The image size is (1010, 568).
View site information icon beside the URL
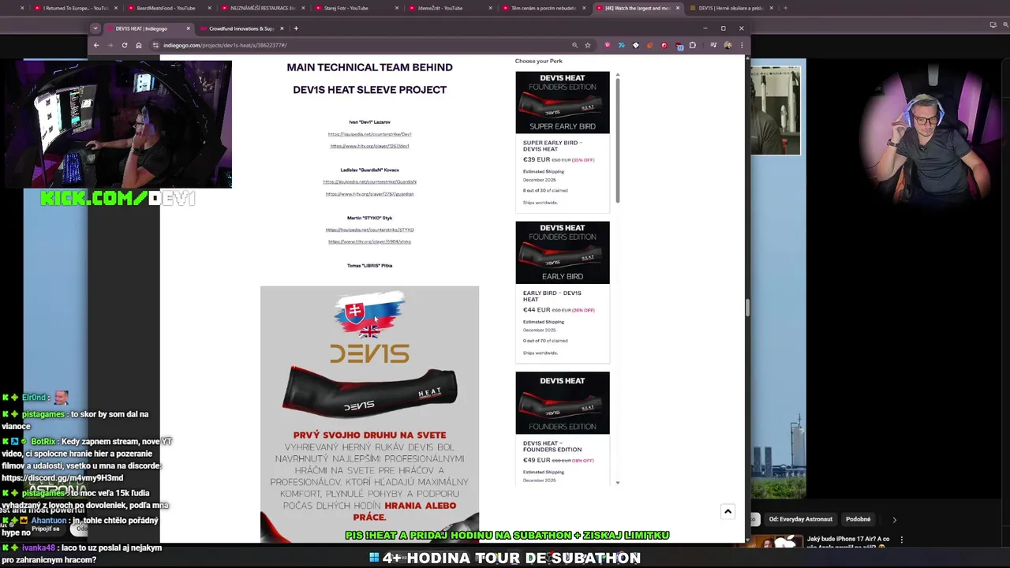coord(157,45)
